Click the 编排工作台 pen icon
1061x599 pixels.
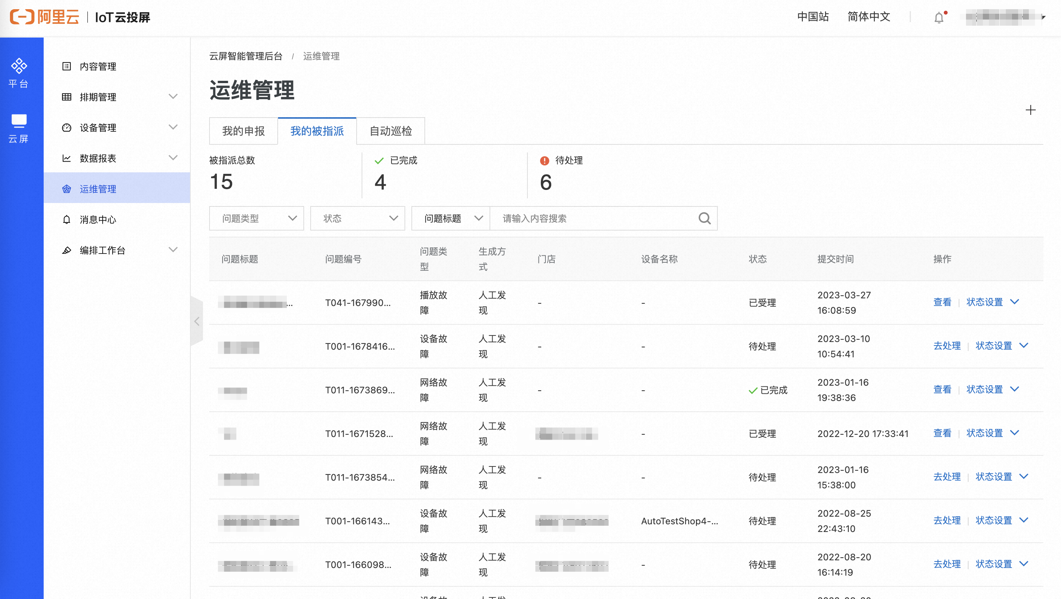(x=66, y=250)
